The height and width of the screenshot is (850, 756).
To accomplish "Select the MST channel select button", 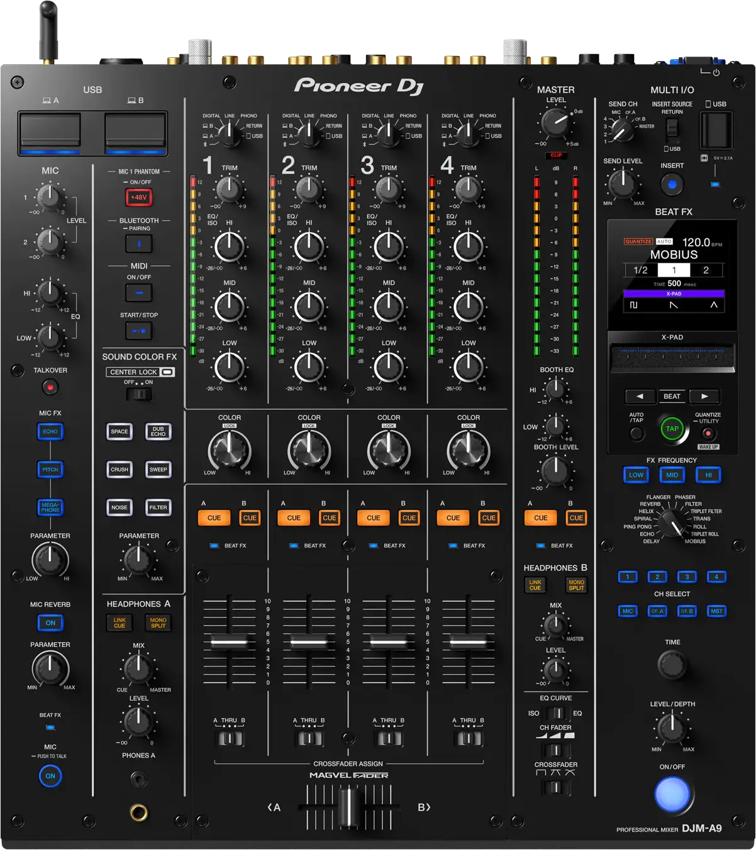I will [x=716, y=611].
